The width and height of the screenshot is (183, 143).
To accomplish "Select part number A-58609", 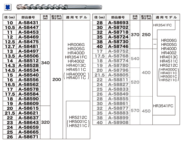I will [x=28, y=103].
